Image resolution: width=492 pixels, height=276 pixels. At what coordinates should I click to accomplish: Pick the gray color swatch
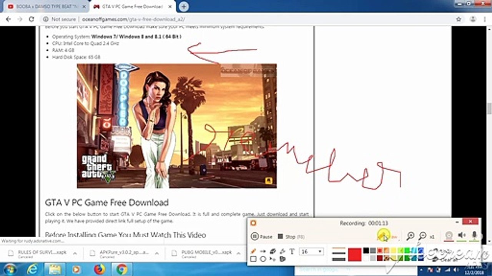(373, 251)
